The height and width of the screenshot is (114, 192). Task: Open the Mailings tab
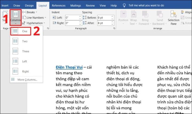(76, 5)
